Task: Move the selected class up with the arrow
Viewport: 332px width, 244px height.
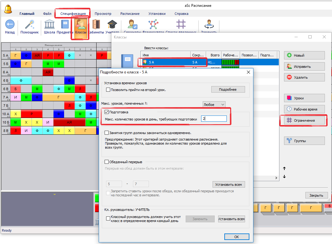Action: tap(284, 168)
